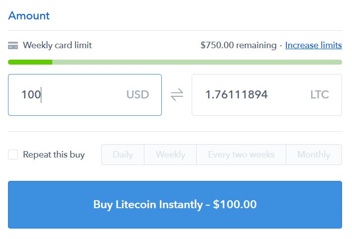Select the Weekly repeat option
The width and height of the screenshot is (352, 239).
(170, 155)
